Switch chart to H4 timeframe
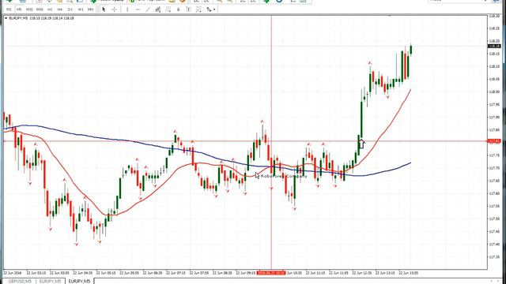 click(60, 9)
